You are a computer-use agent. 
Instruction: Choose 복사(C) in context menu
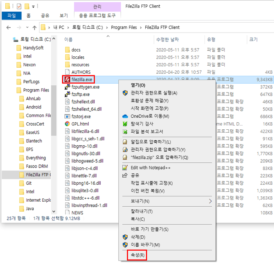pos(167,219)
